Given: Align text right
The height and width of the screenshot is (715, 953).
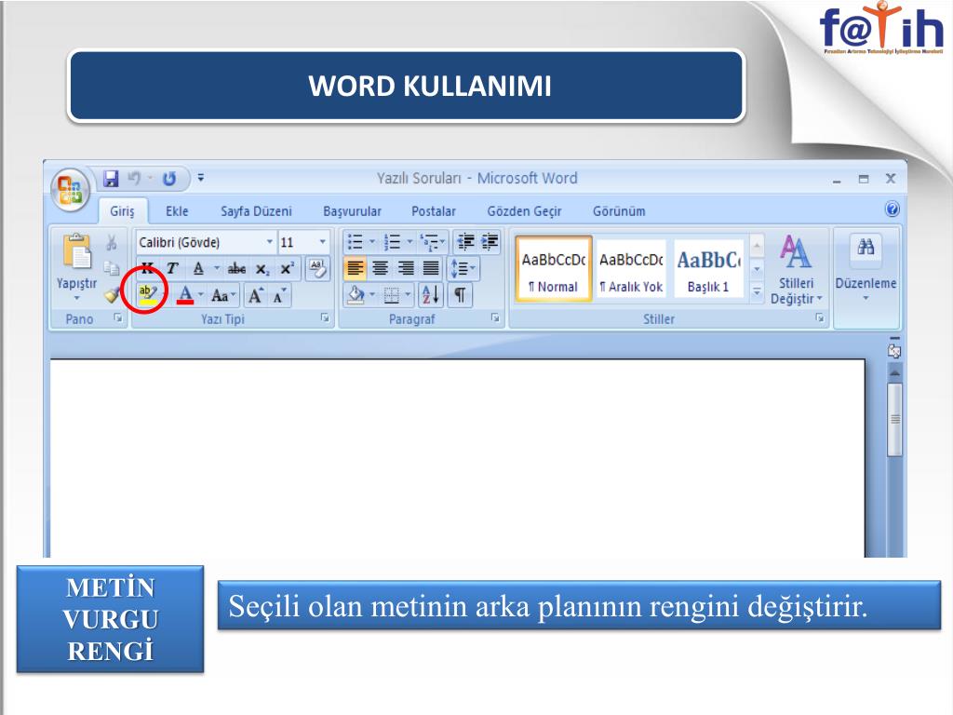Looking at the screenshot, I should (x=406, y=268).
